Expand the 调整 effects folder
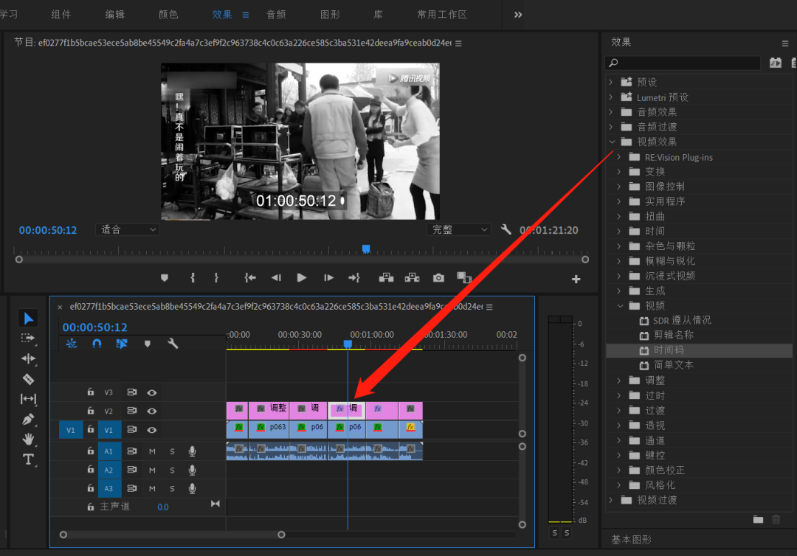The width and height of the screenshot is (797, 556). [x=619, y=380]
